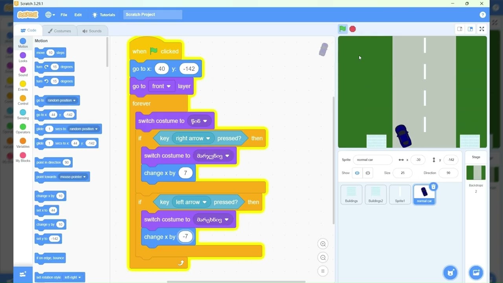Screen dimensions: 503x283
Task: Click the move 10 steps block
Action: [50, 53]
